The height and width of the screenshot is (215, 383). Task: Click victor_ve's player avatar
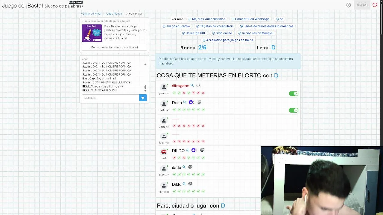pyautogui.click(x=164, y=121)
